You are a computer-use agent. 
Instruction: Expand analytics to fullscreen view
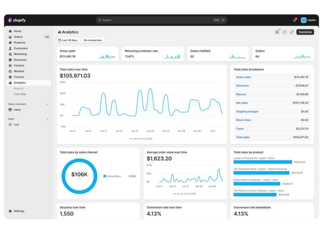pos(292,32)
